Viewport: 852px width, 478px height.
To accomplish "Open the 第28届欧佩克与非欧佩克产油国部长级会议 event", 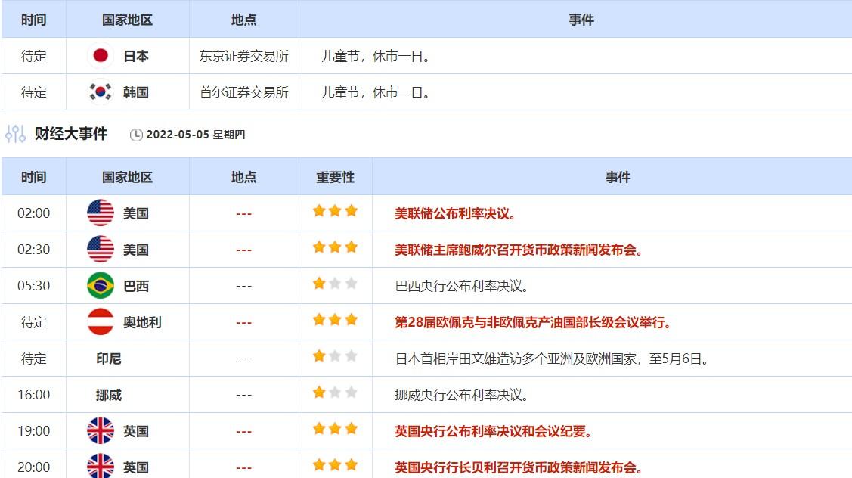I will 533,323.
